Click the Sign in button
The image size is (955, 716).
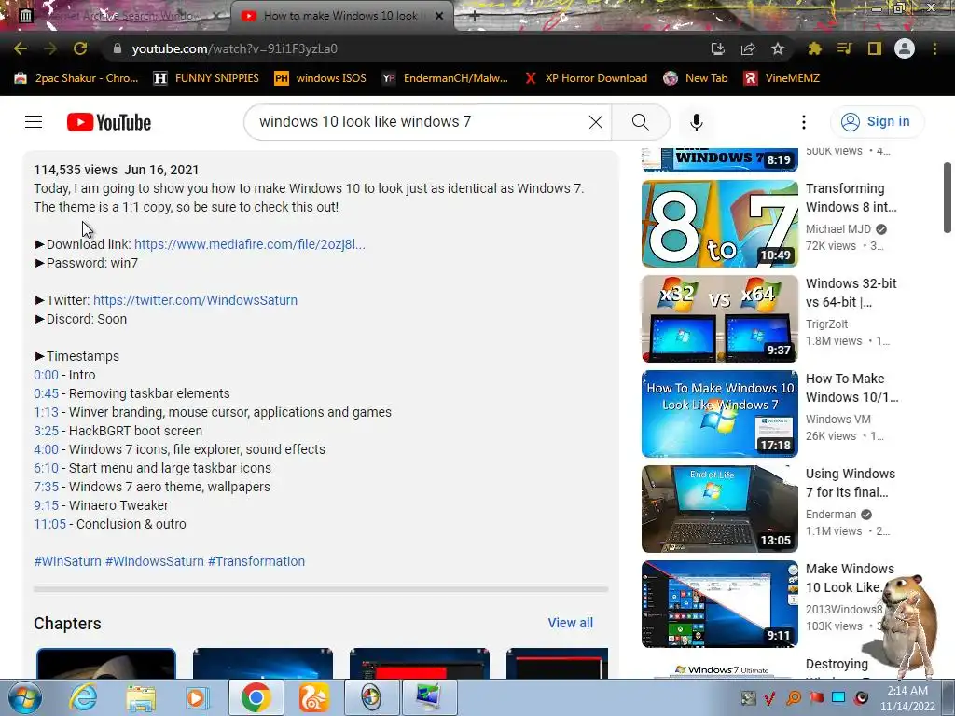coord(877,122)
